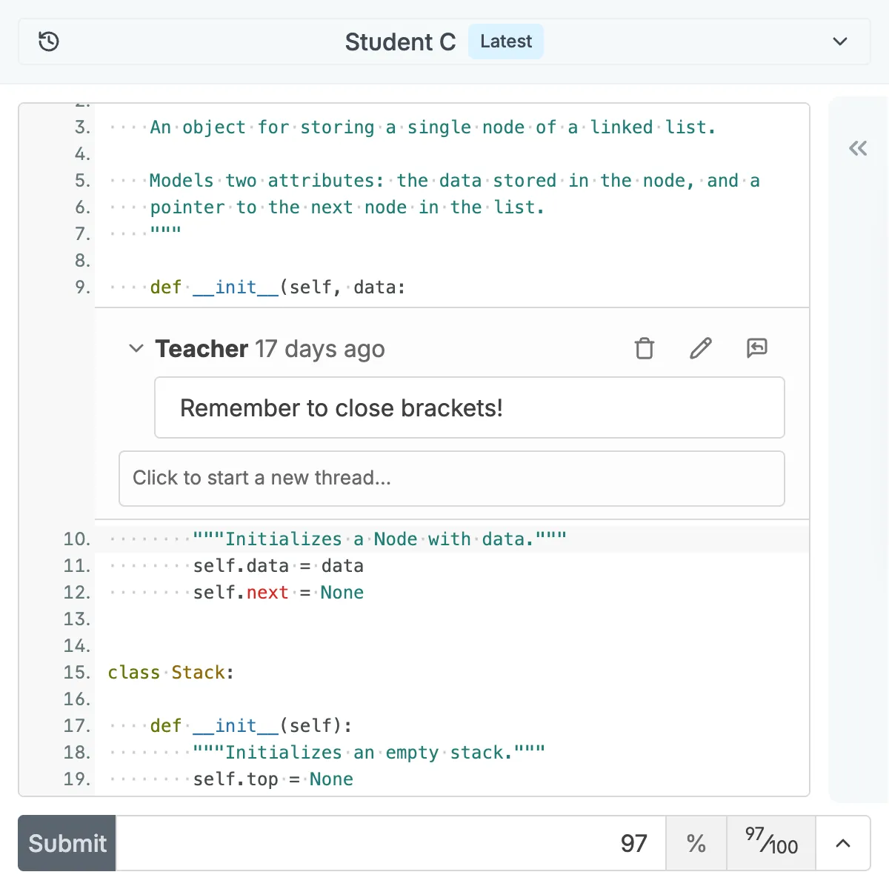Delete the teacher's comment using trash icon

(x=644, y=348)
